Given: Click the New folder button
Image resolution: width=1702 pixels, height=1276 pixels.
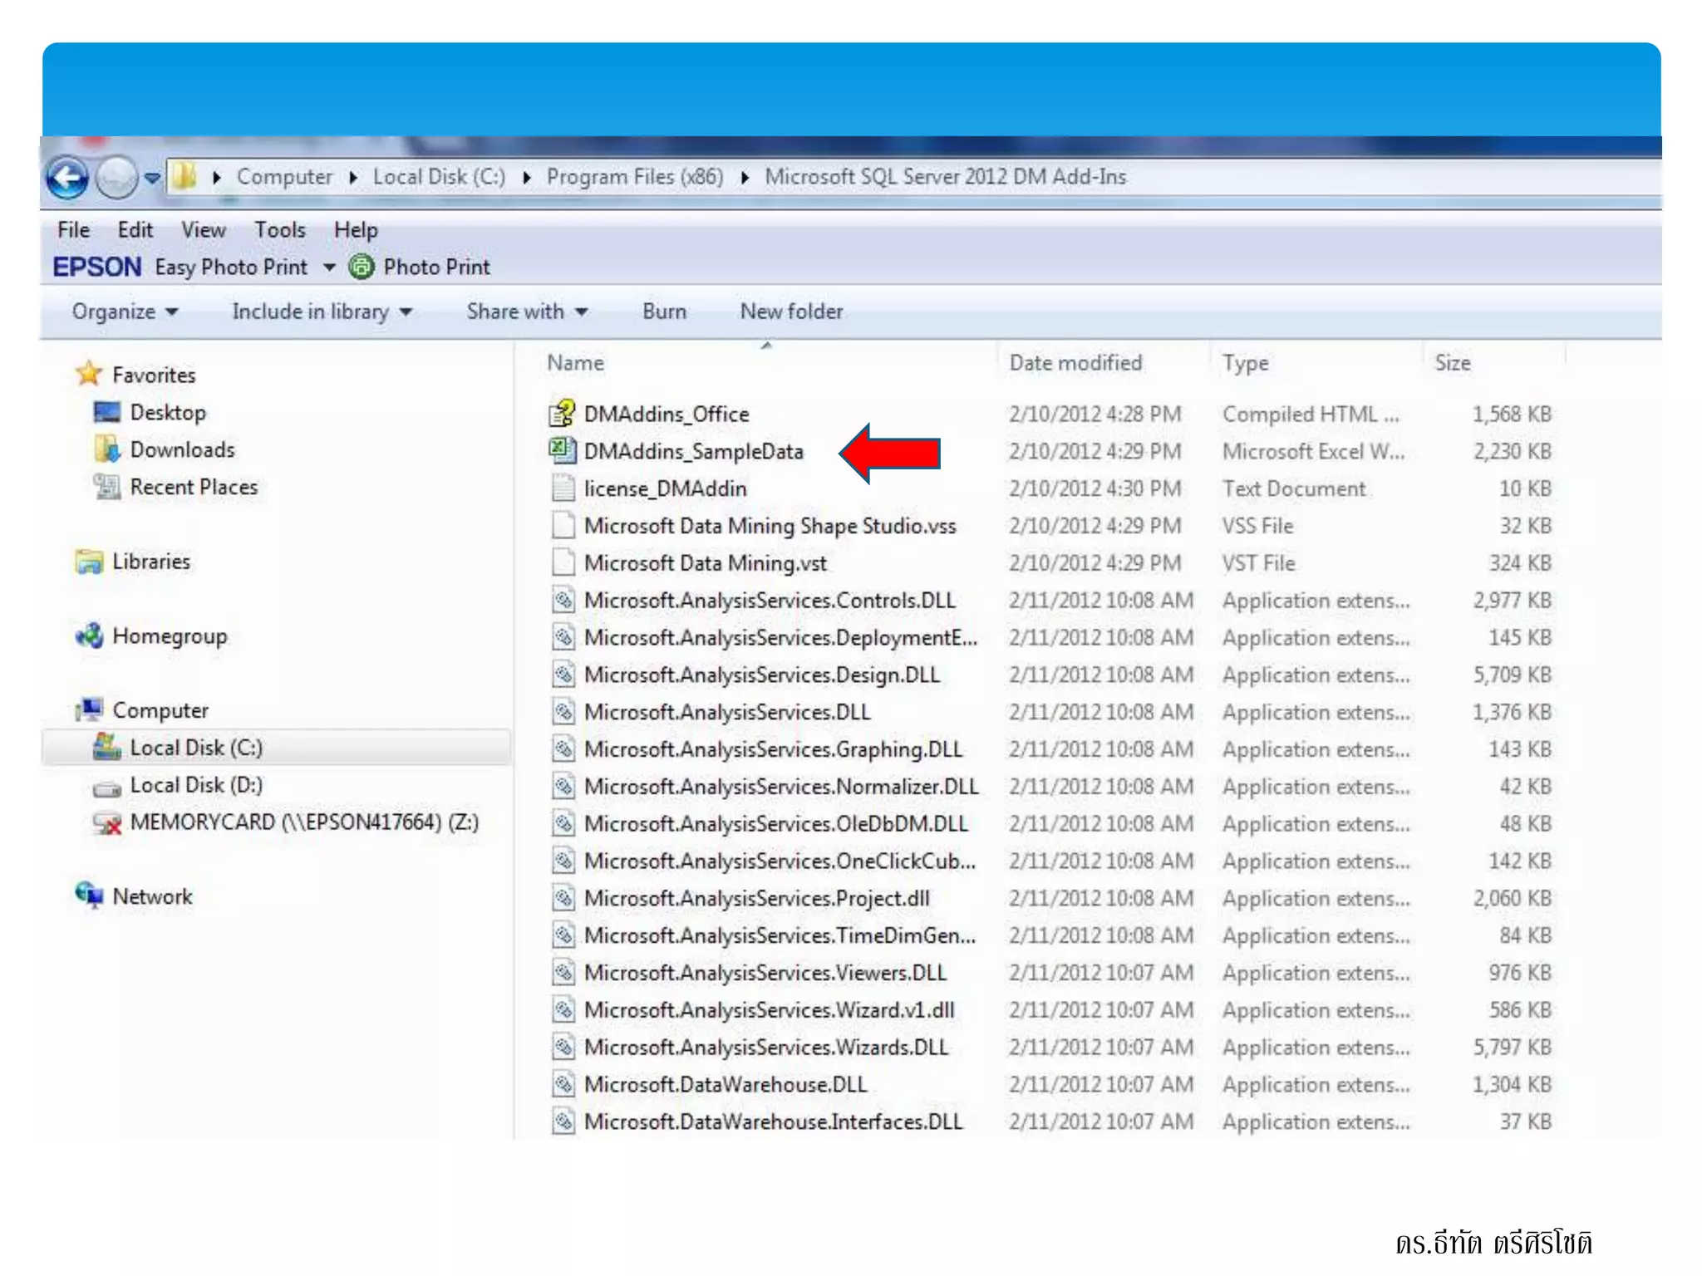Looking at the screenshot, I should pos(791,312).
